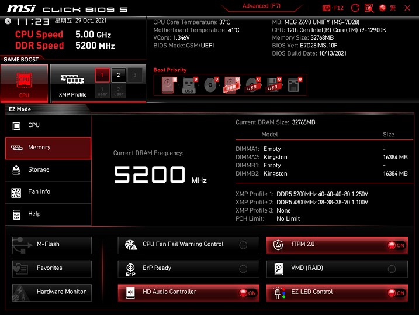Viewport: 419px width, 315px height.
Task: Select XMP profile number 2
Action: [x=119, y=75]
